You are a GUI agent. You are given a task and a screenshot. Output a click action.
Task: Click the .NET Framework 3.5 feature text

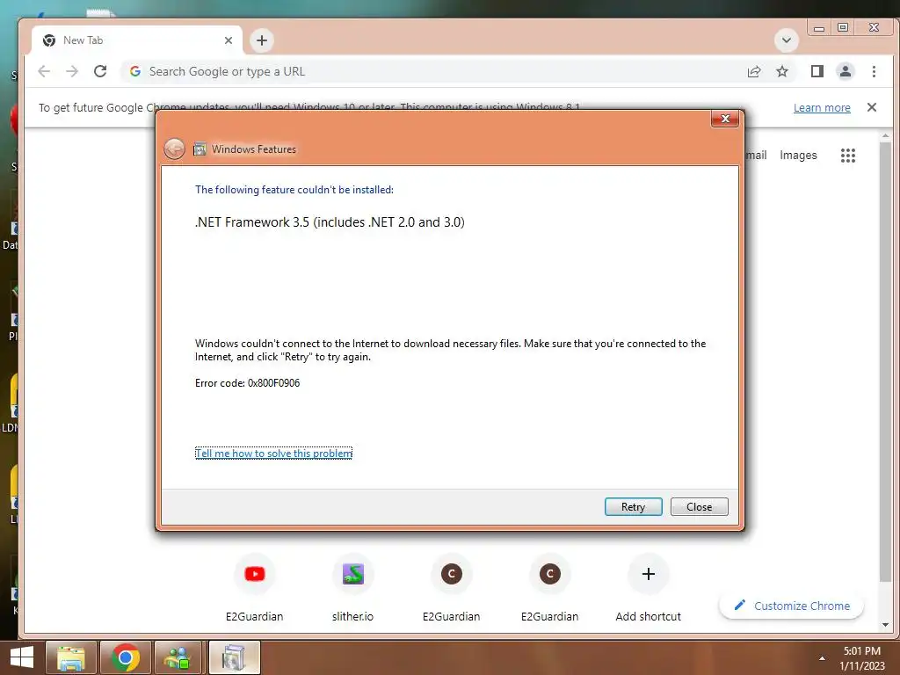click(x=330, y=222)
